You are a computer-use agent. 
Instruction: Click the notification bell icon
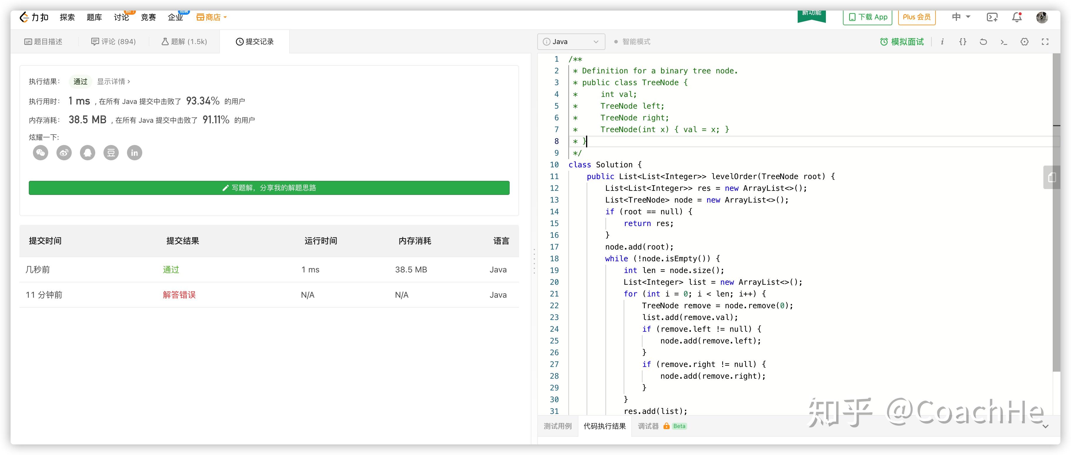coord(1017,17)
